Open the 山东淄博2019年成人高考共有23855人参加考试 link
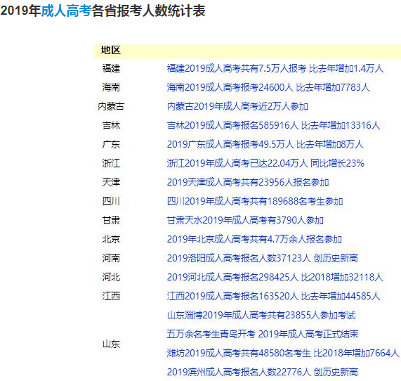The image size is (401, 381). pyautogui.click(x=261, y=315)
